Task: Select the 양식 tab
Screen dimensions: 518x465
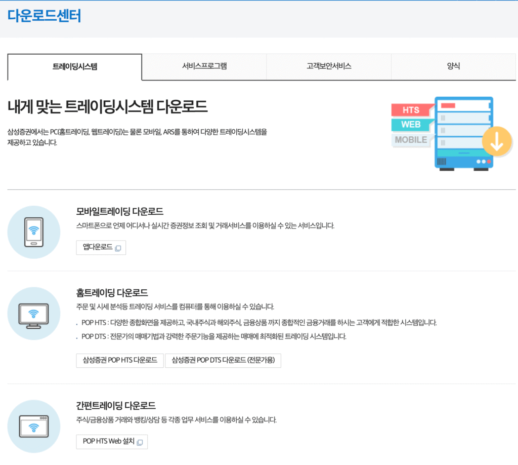Action: (454, 67)
